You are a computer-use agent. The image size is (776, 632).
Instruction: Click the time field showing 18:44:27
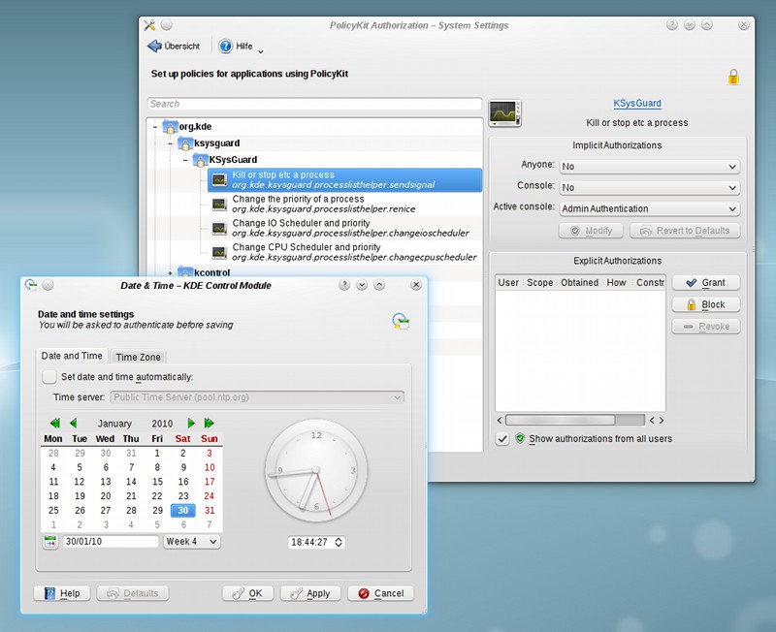coord(310,542)
